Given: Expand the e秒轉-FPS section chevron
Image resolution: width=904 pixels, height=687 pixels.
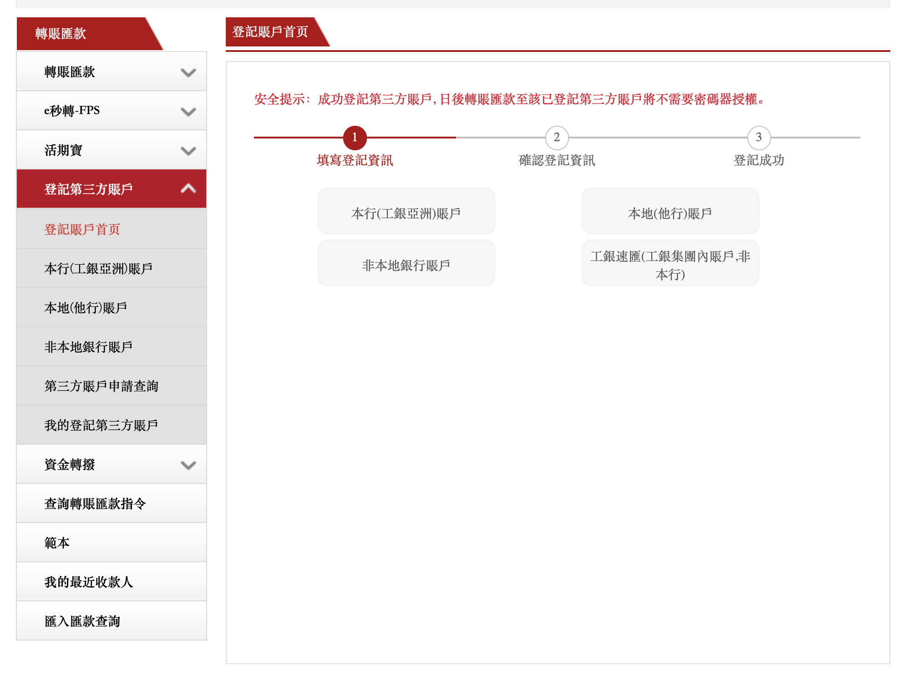Looking at the screenshot, I should pos(188,112).
